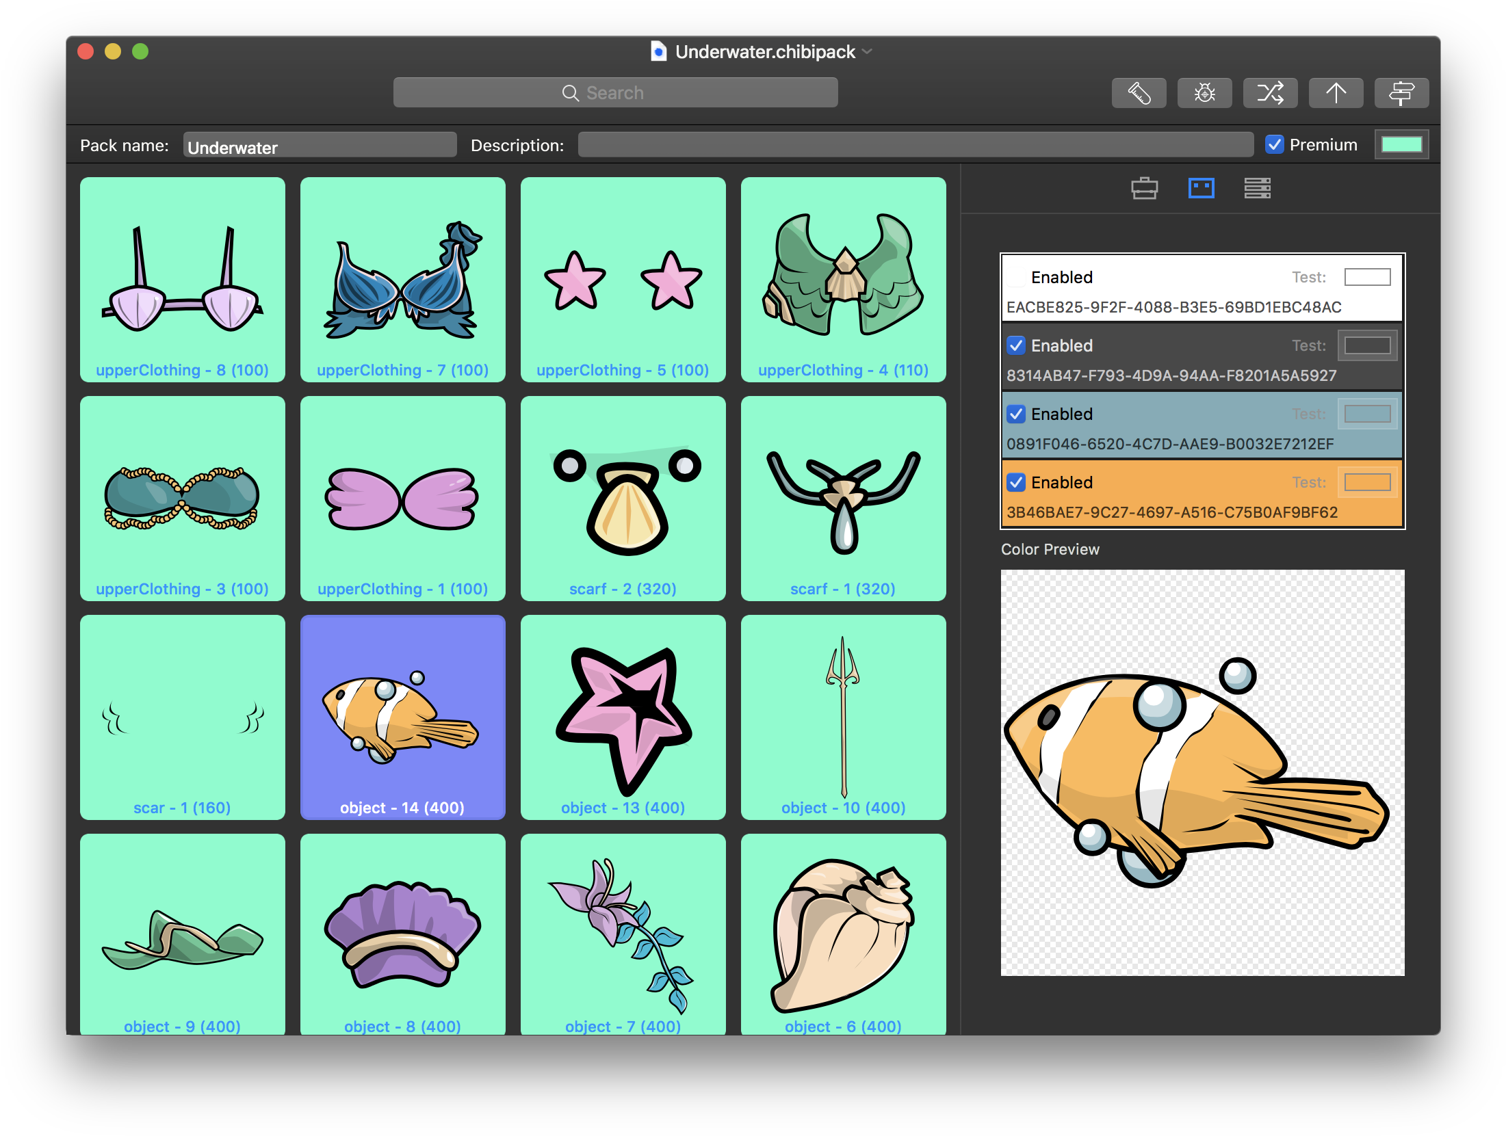Image resolution: width=1506 pixels, height=1136 pixels.
Task: Select the test tube toolbar icon
Action: 1138,92
